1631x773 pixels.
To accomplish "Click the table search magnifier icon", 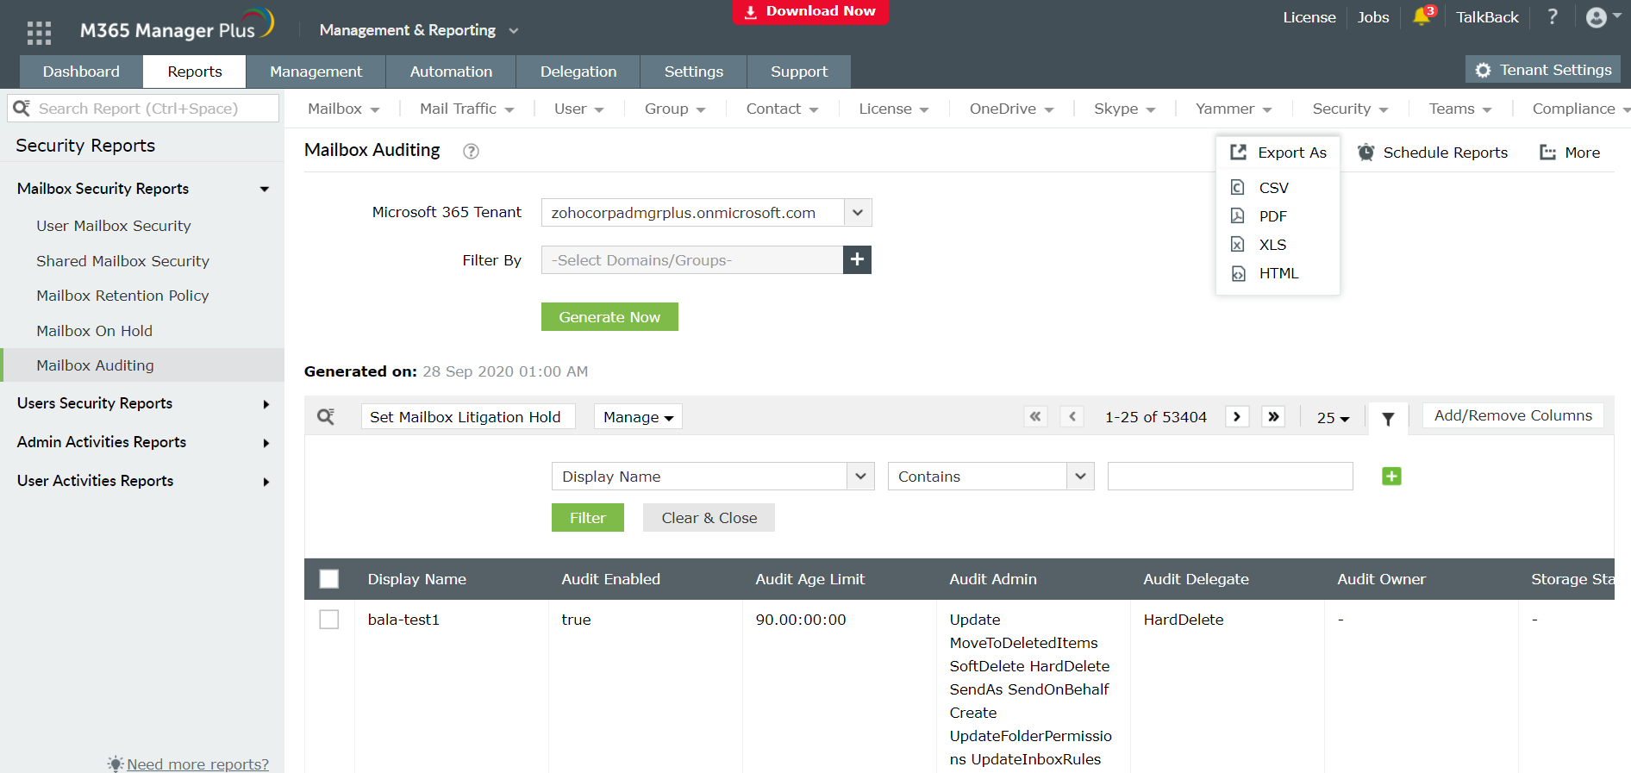I will pyautogui.click(x=326, y=417).
